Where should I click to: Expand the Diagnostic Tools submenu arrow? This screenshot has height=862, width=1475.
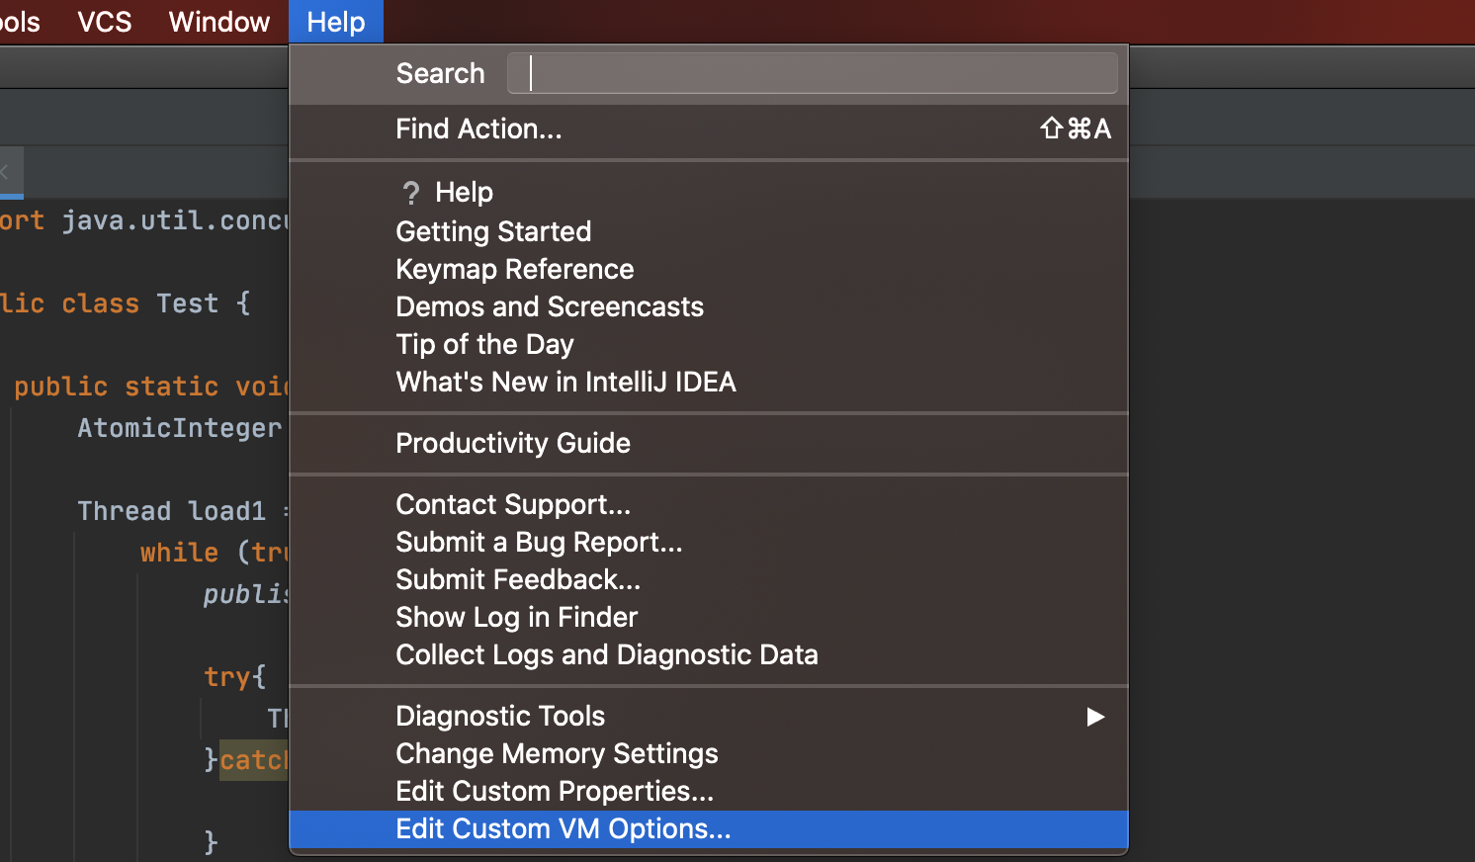coord(1094,717)
